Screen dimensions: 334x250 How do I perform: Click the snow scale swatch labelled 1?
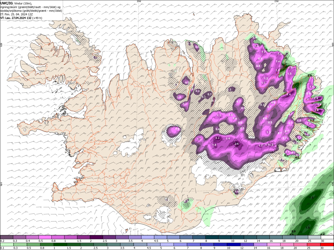71,237
